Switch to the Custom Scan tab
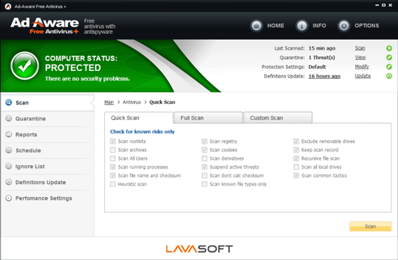The image size is (398, 260). (x=278, y=117)
